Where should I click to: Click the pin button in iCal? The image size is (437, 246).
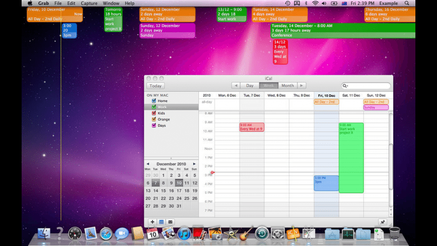(382, 222)
